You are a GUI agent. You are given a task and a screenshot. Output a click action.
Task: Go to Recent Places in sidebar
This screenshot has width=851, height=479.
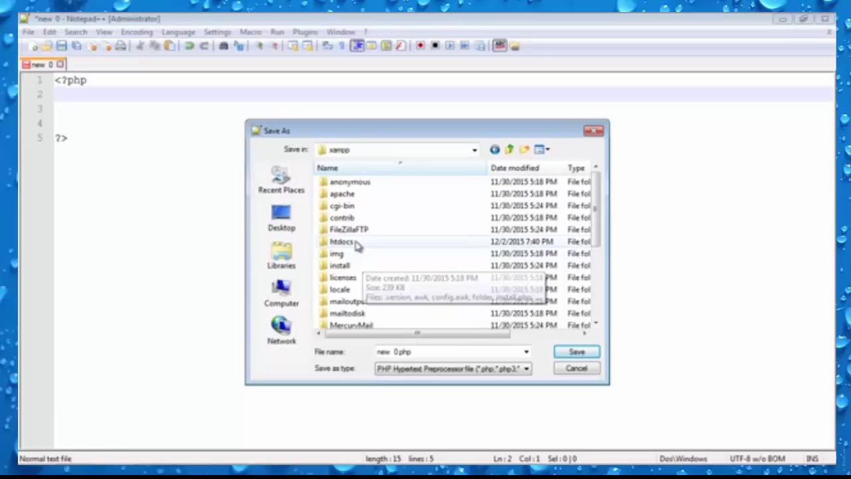pos(281,180)
